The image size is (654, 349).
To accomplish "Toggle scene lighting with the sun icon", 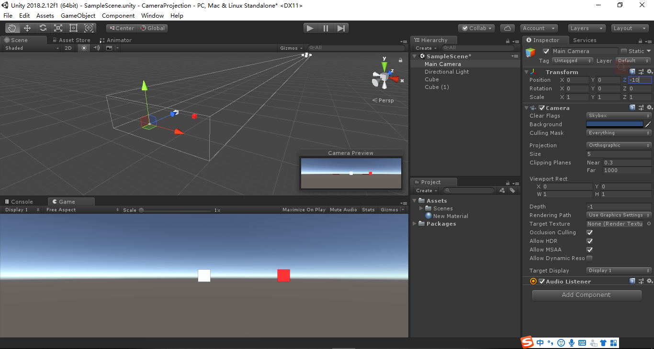I will coord(83,48).
